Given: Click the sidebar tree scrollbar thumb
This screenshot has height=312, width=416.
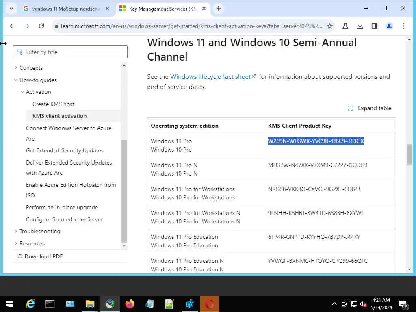Looking at the screenshot, I should click(124, 191).
